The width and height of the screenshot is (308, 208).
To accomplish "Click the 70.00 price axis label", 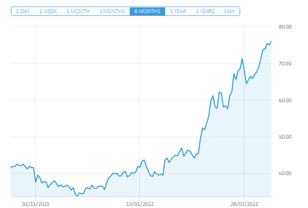I will point(285,64).
